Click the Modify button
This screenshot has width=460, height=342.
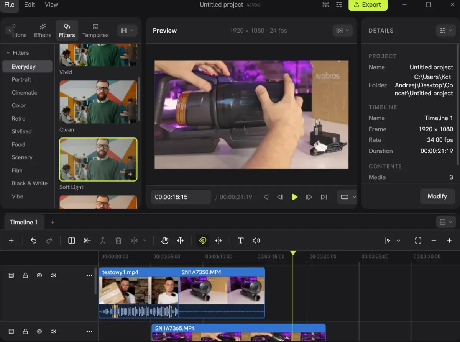point(437,196)
